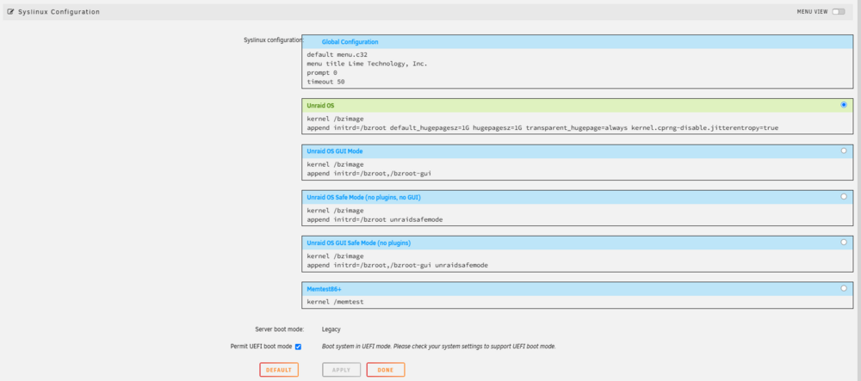Edit the Unraid OS Safe Mode (no GUI) config text
Viewport: 861px width, 381px height.
pyautogui.click(x=578, y=214)
